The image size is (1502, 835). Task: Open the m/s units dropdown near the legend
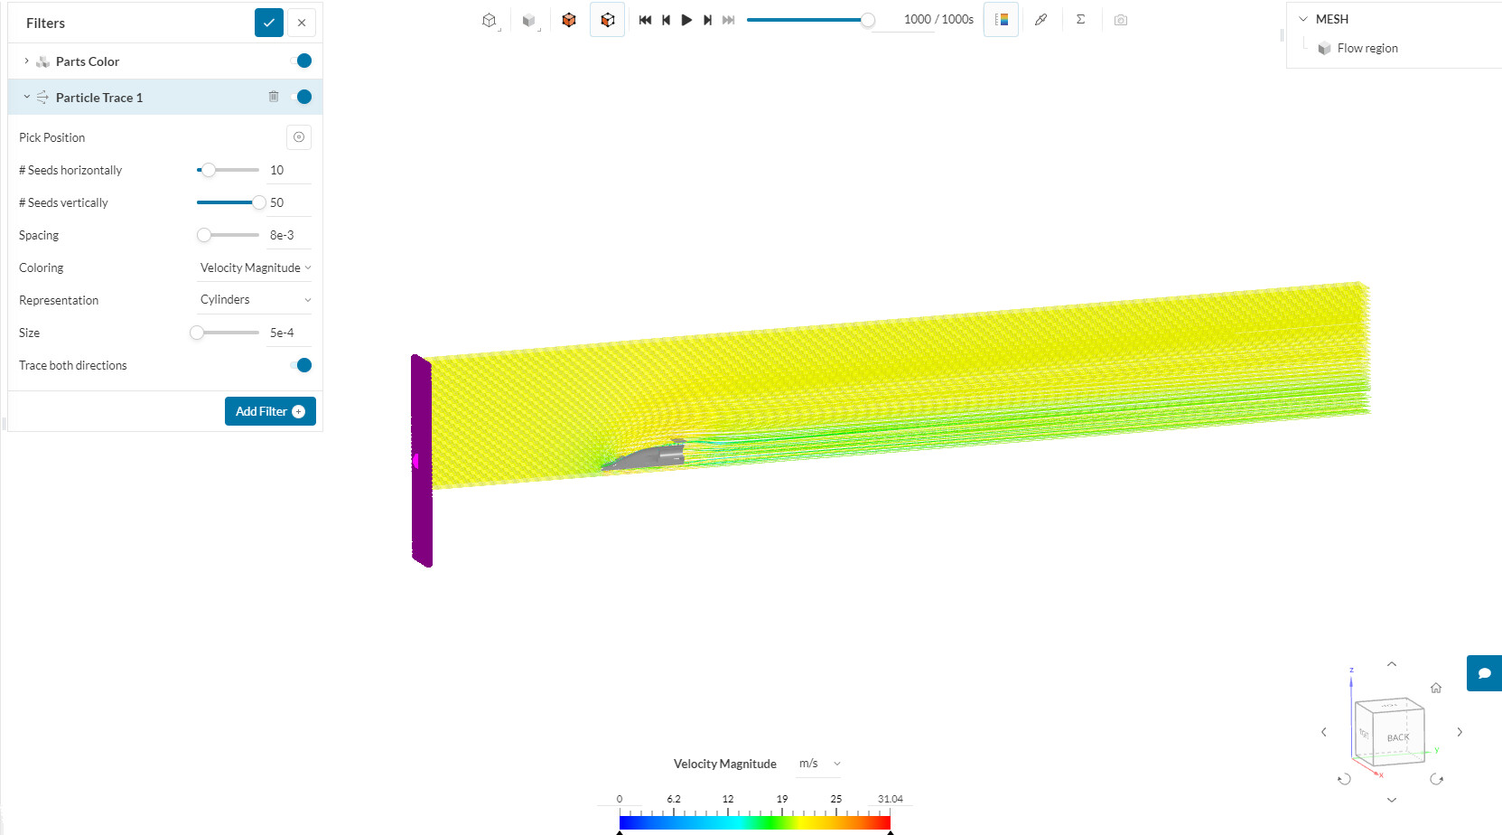coord(818,764)
